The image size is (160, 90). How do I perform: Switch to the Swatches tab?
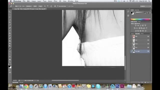[137, 10]
